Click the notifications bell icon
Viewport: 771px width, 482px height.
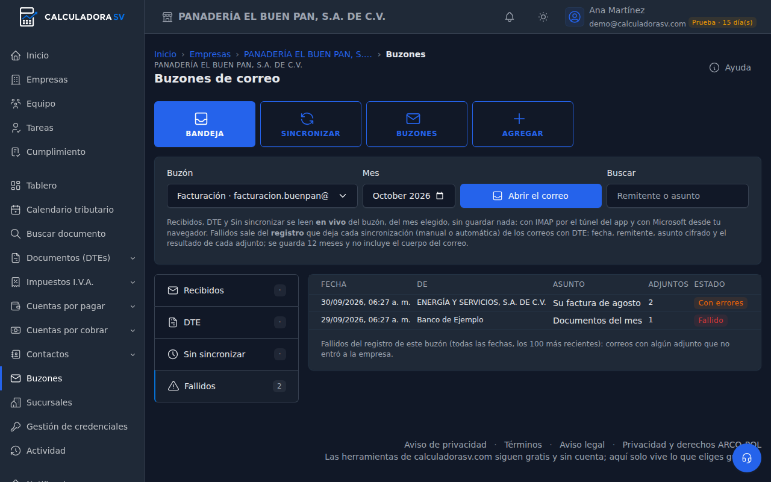(510, 17)
